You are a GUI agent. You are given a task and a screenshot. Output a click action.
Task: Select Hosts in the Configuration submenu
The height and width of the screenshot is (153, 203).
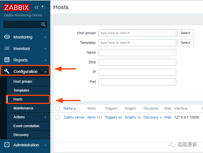point(28,99)
